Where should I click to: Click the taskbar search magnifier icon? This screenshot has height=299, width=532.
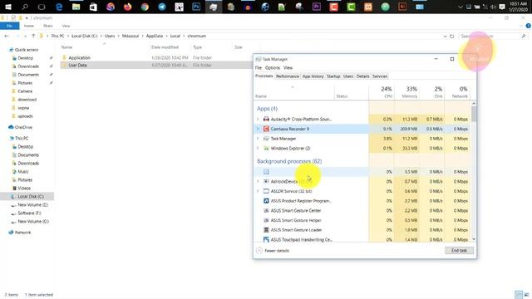click(x=25, y=7)
